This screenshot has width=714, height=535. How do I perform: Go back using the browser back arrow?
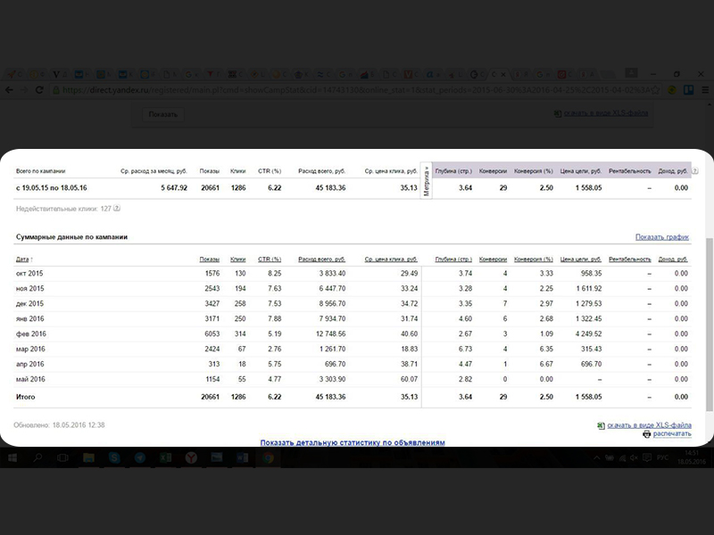[x=9, y=90]
